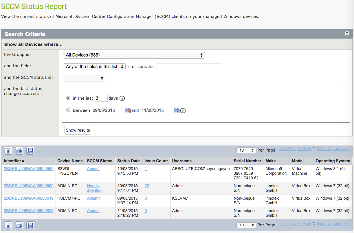This screenshot has width=354, height=233.
Task: Open the SCCM status dropdown
Action: click(x=84, y=78)
